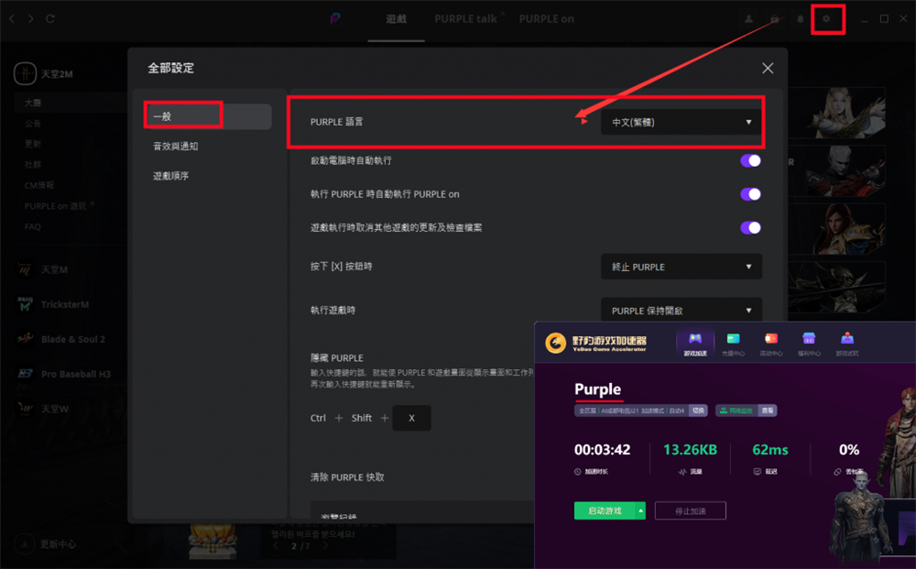Click the 62ms latency value
The image size is (916, 569).
[770, 450]
